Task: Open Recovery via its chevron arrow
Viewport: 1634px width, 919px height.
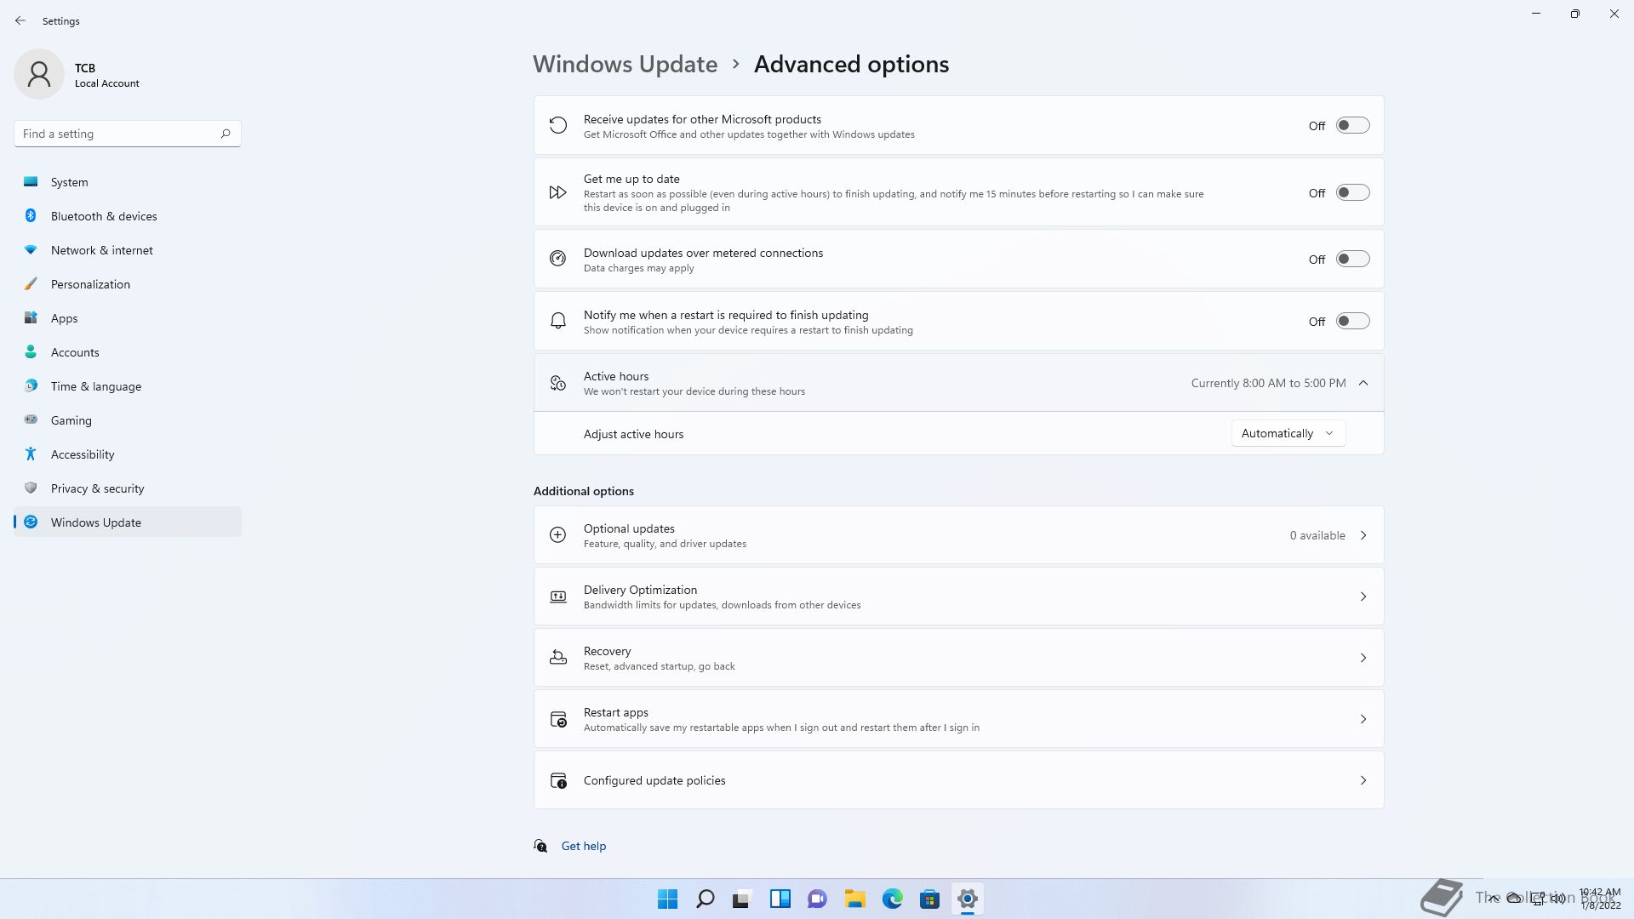Action: (1363, 658)
